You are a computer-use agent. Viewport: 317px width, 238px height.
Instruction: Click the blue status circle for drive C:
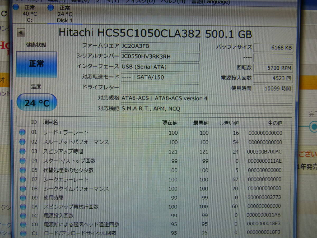[16, 7]
